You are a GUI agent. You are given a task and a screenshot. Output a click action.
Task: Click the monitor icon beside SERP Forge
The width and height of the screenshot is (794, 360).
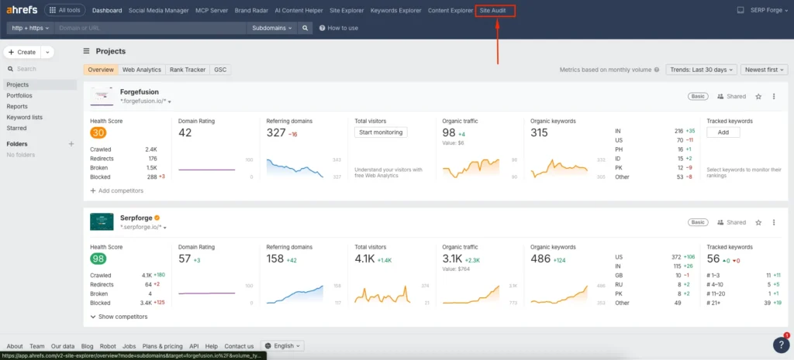pos(740,10)
